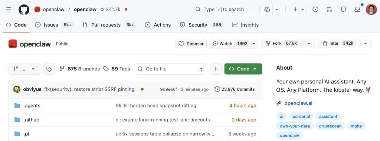Open the repositories icon in header
Screen dimensions: 380x141
tap(343, 9)
